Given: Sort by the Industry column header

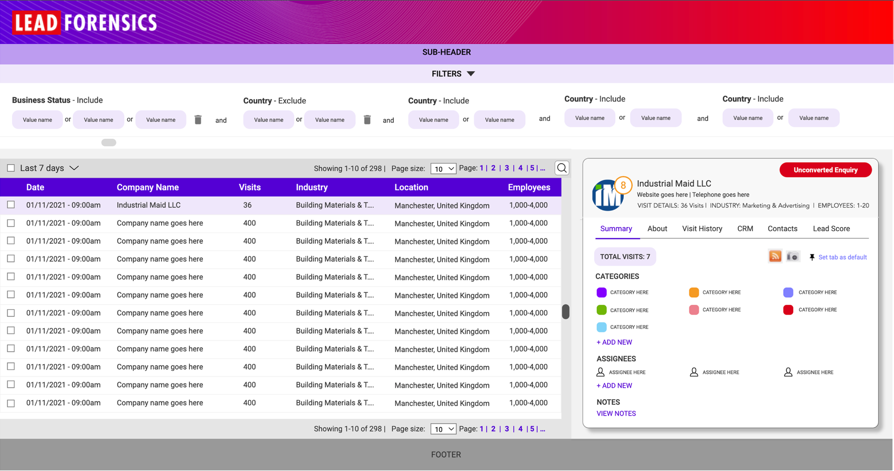Looking at the screenshot, I should pos(312,187).
